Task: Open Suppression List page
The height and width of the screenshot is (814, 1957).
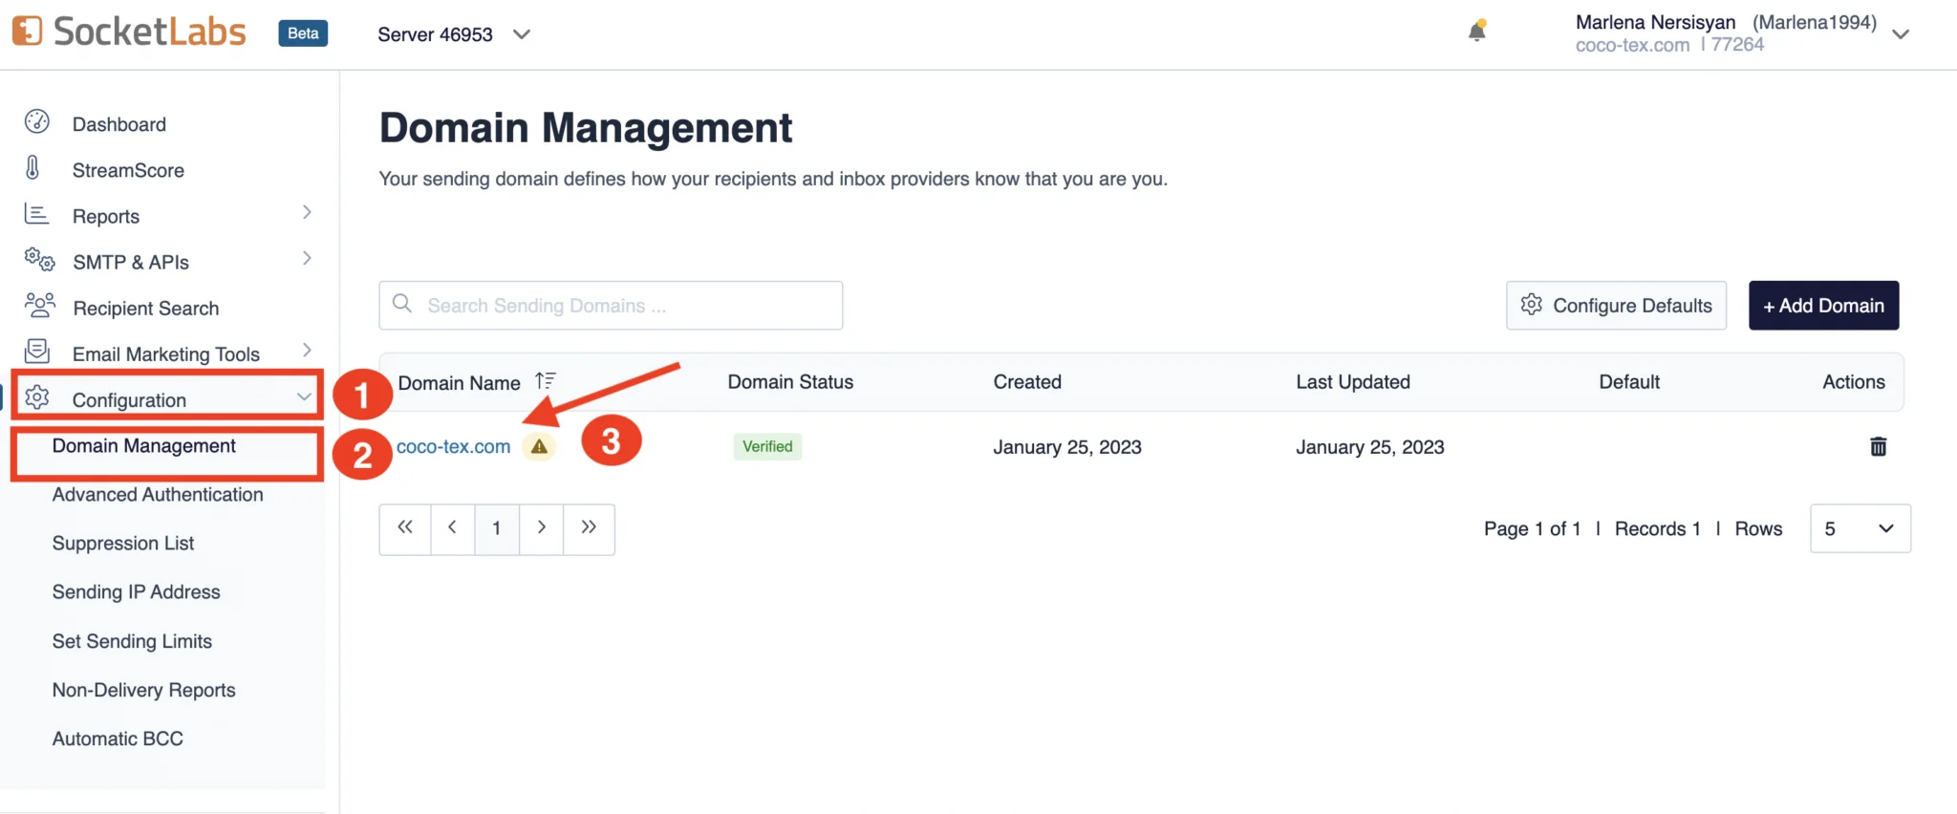Action: coord(123,543)
